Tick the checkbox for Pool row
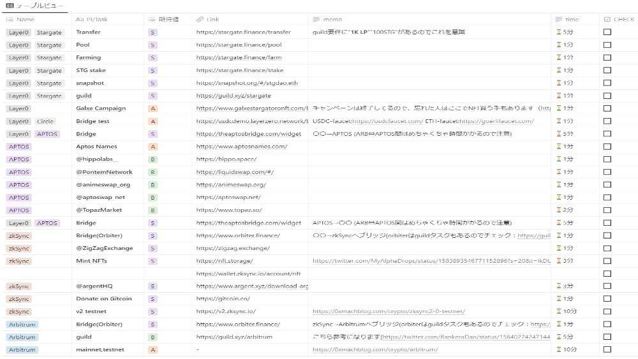The width and height of the screenshot is (638, 359). tap(607, 45)
